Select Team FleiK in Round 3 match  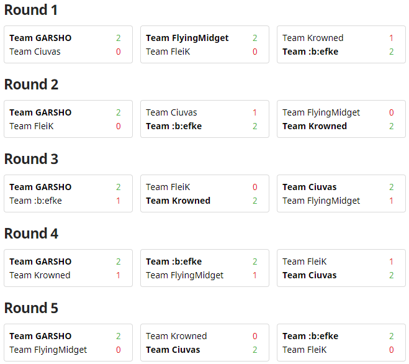(168, 187)
